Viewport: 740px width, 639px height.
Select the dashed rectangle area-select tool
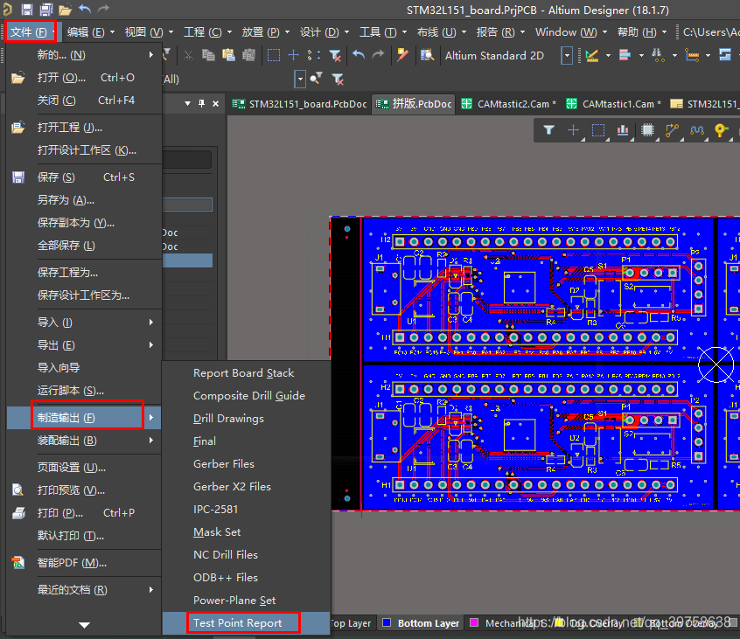[x=274, y=55]
